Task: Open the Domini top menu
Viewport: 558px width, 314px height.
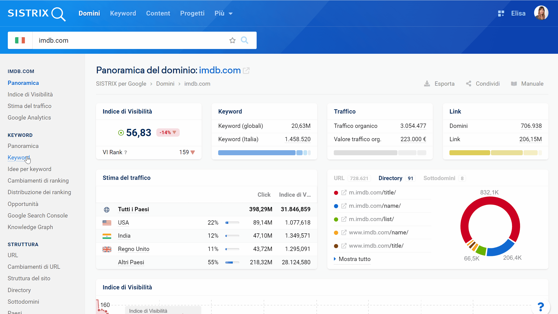Action: pos(89,13)
